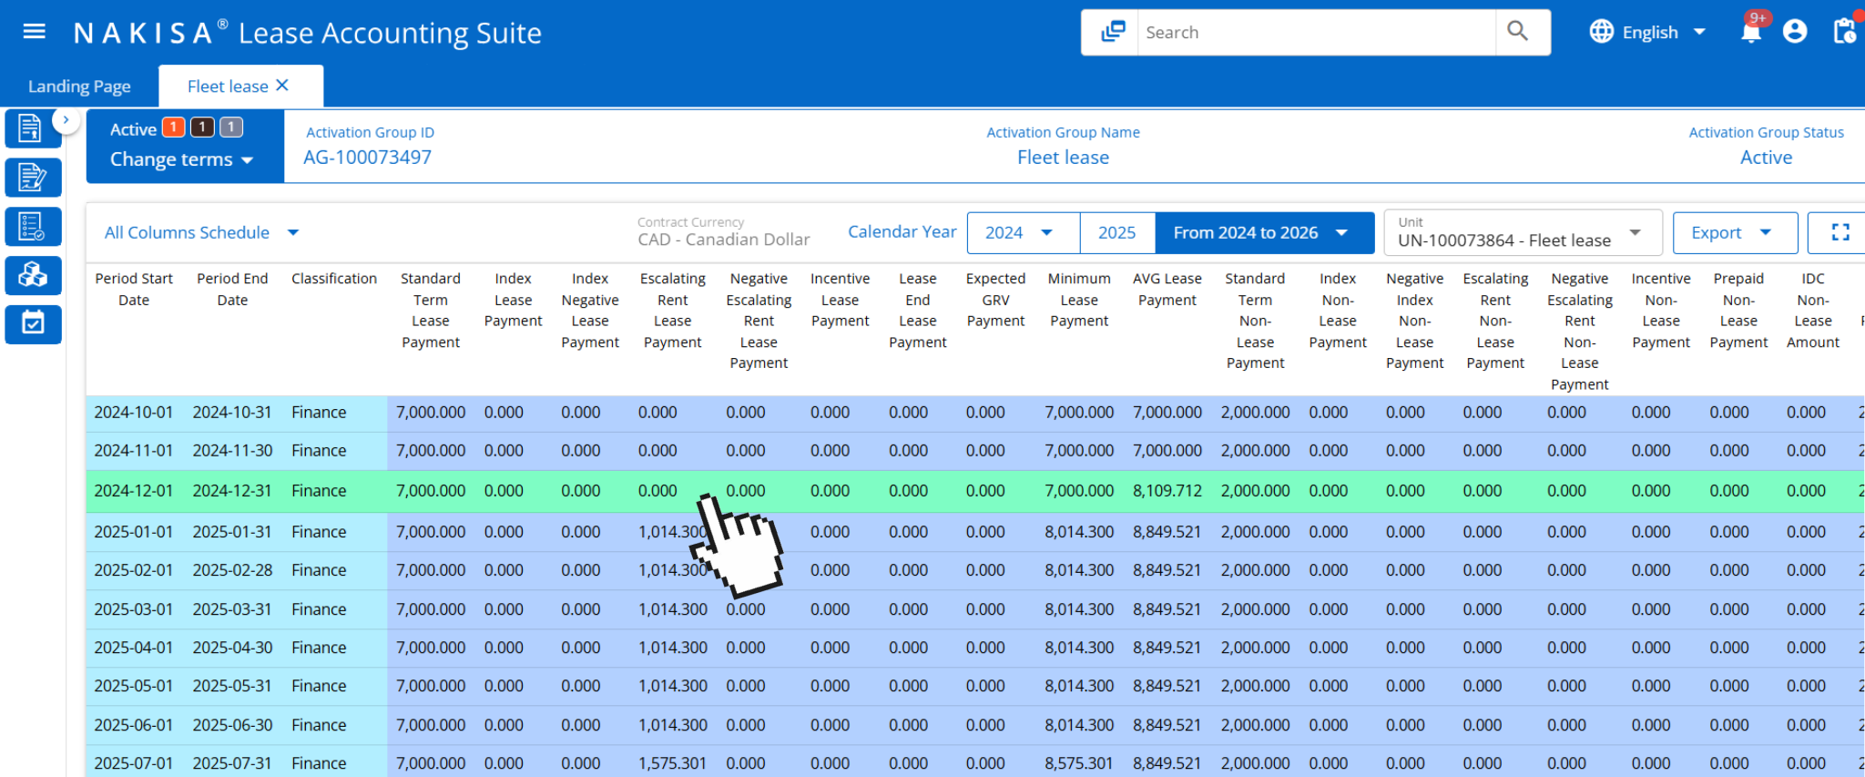Screen dimensions: 1865x777
Task: Select calendar year 2025
Action: [x=1116, y=232]
